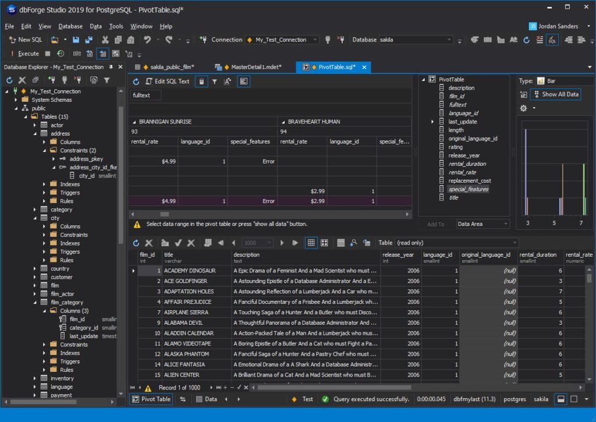Image resolution: width=596 pixels, height=422 pixels.
Task: Click the data grid refresh icon
Action: pyautogui.click(x=136, y=243)
